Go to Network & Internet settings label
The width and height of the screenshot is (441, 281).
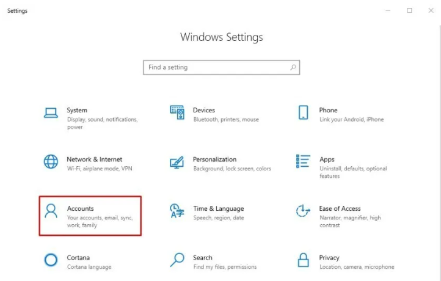point(95,159)
